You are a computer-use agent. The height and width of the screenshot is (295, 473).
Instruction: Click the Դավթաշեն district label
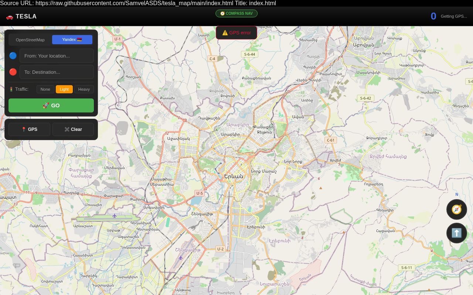(209, 118)
